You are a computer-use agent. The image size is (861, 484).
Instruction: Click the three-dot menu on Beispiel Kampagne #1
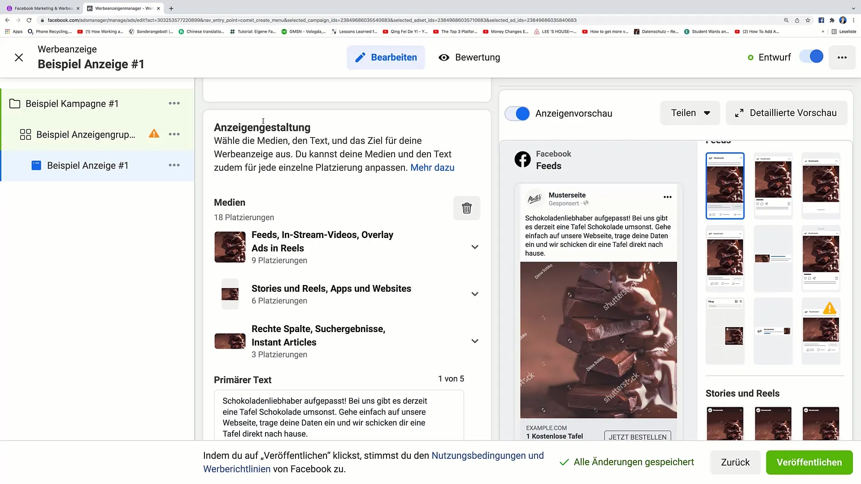tap(174, 104)
